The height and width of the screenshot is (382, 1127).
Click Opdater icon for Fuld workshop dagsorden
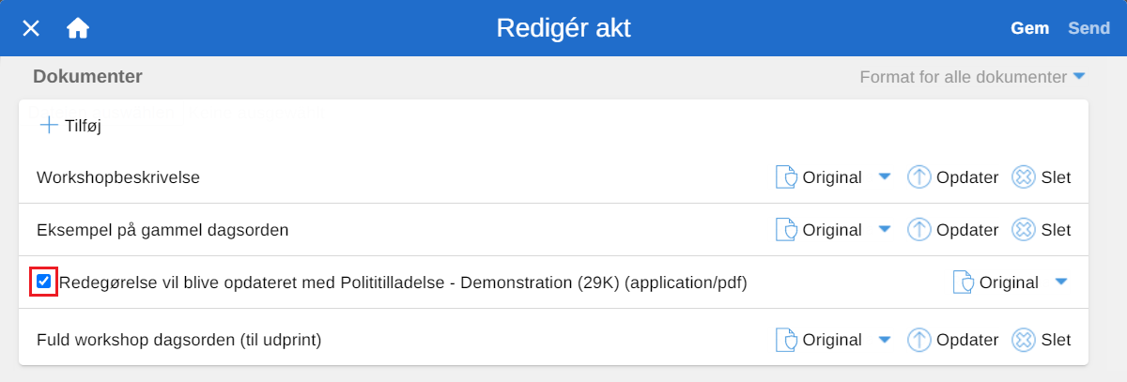[x=919, y=340]
